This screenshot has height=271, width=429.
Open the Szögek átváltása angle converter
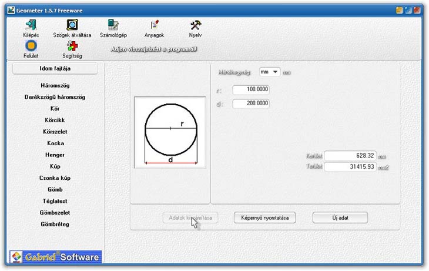pos(72,25)
